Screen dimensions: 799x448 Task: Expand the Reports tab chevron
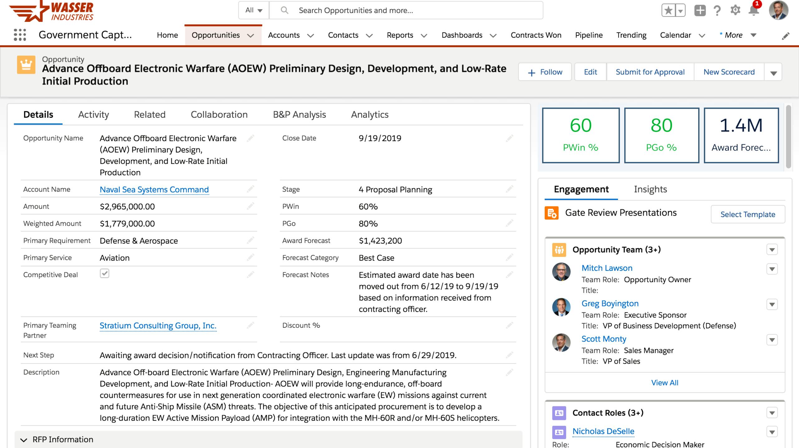pos(424,36)
